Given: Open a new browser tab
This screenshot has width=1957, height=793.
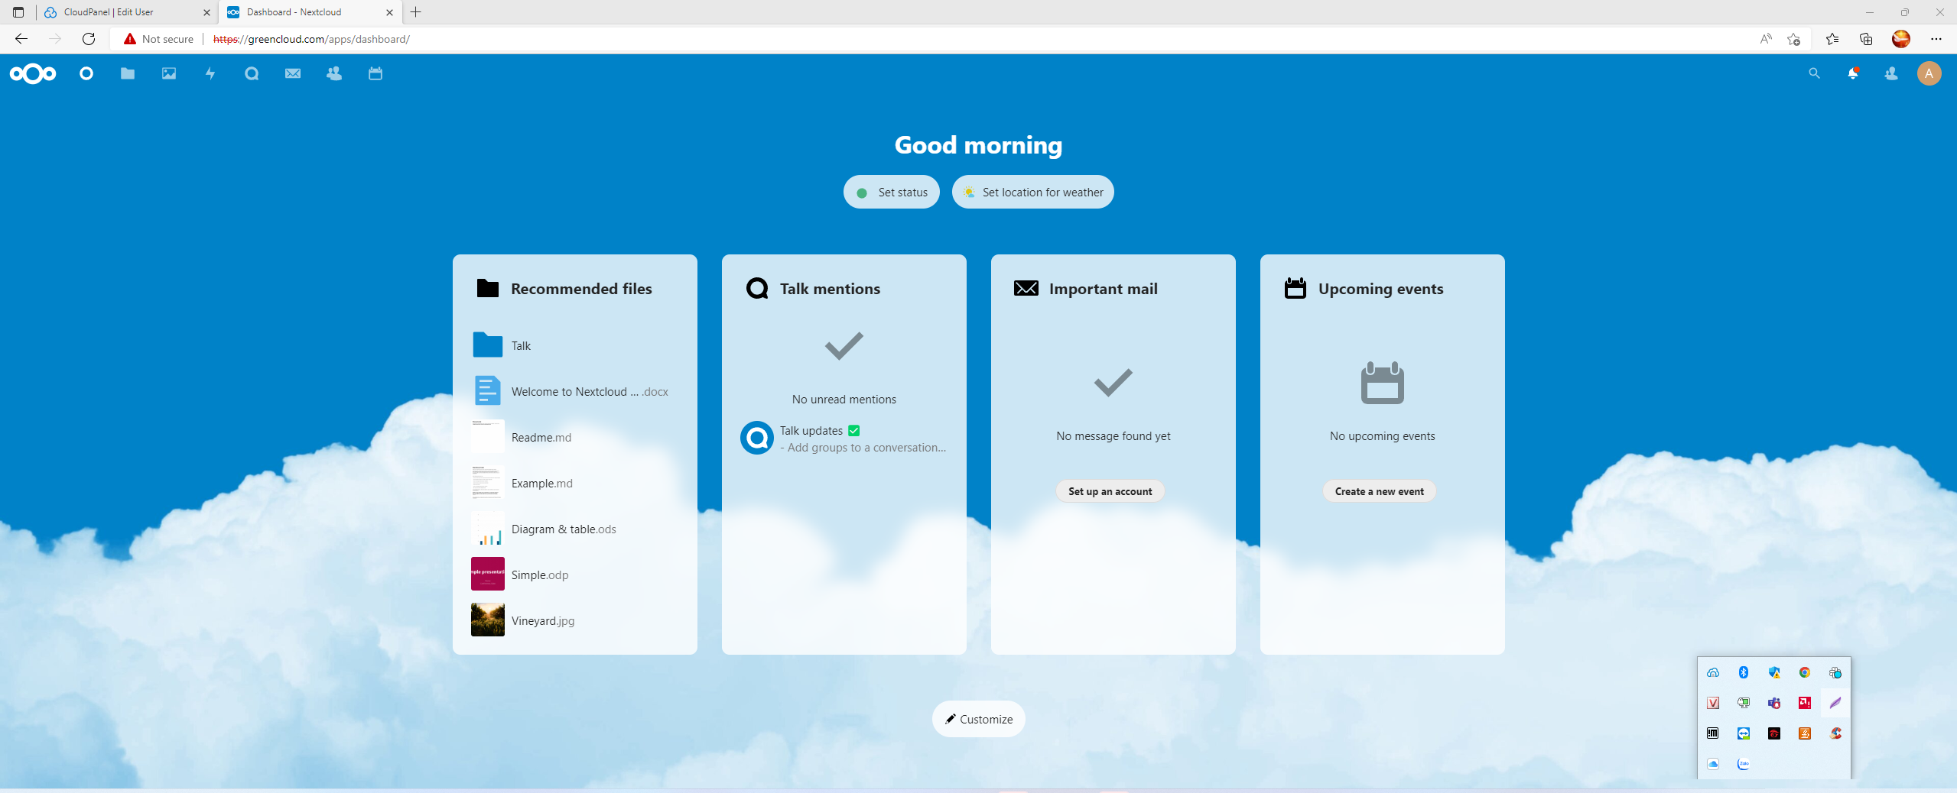Looking at the screenshot, I should pyautogui.click(x=416, y=12).
